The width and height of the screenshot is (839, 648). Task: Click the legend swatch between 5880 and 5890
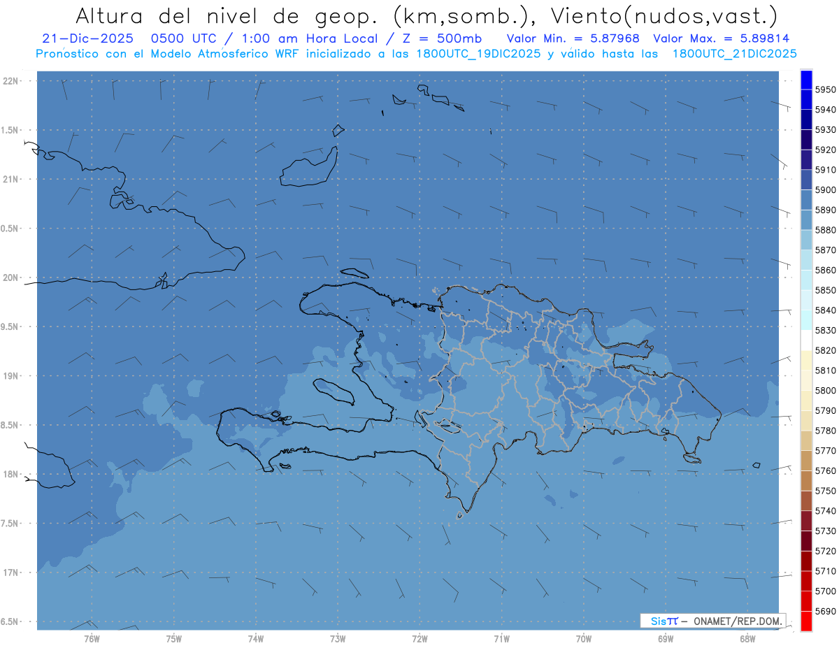click(x=806, y=220)
